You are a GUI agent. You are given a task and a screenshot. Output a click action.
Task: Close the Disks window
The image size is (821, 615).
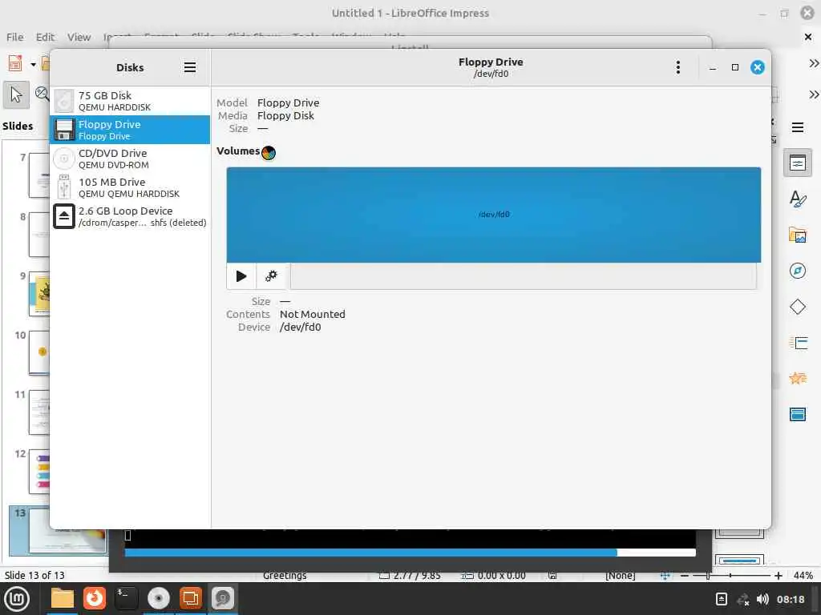pyautogui.click(x=757, y=67)
